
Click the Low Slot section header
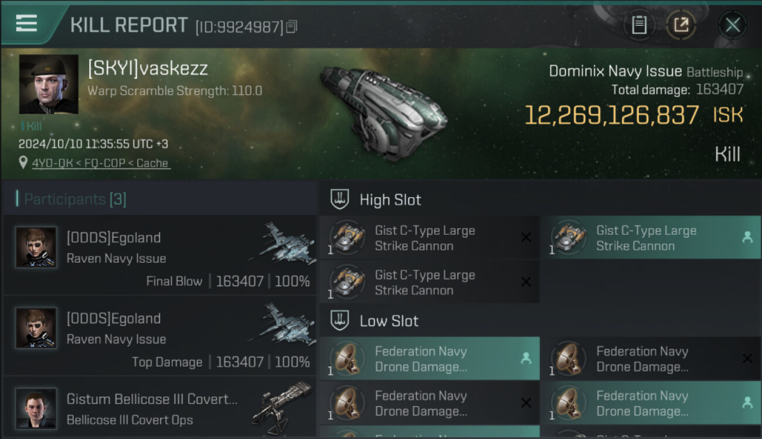(x=389, y=321)
